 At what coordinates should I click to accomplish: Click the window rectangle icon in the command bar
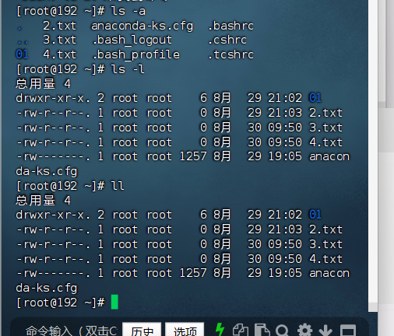pyautogui.click(x=348, y=331)
